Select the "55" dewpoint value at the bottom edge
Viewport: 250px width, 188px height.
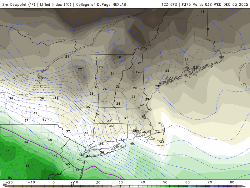[52, 178]
